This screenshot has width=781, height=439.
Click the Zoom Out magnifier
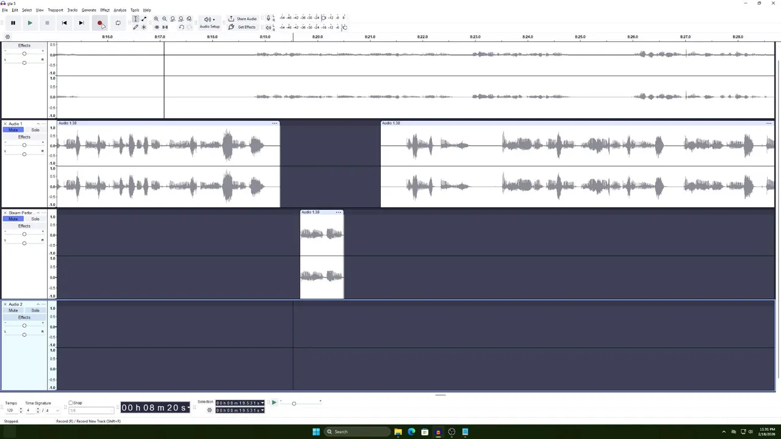(164, 19)
